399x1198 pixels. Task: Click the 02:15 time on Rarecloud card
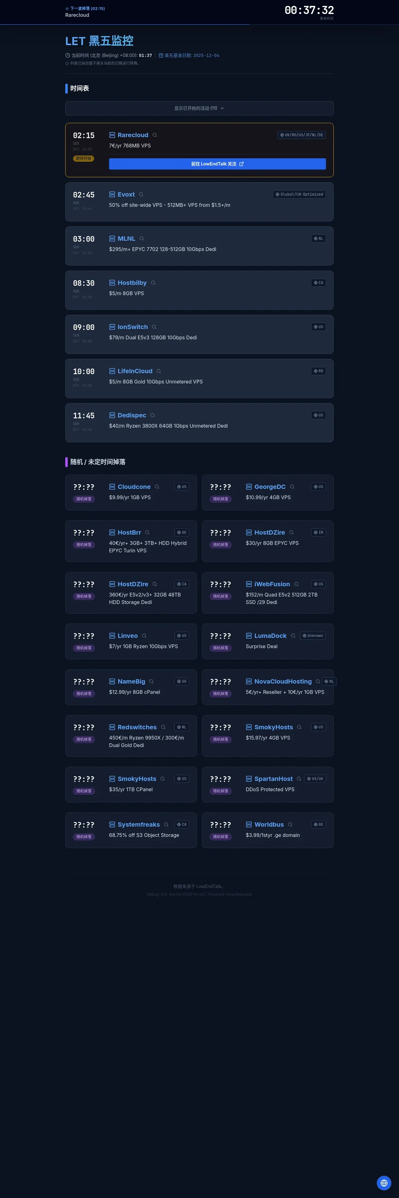(x=84, y=135)
